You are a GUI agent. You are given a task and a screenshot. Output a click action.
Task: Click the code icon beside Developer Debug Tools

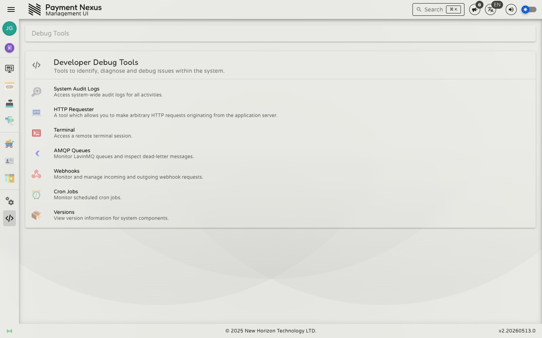[36, 65]
